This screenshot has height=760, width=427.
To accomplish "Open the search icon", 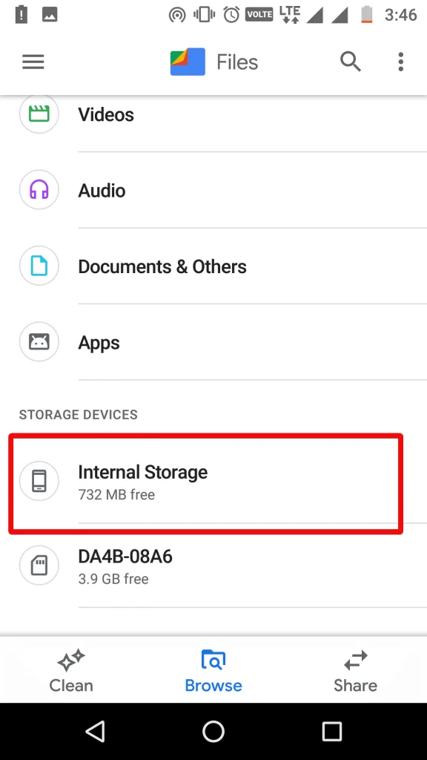I will click(x=350, y=62).
